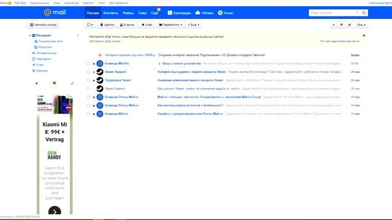392x220 pixels.
Task: Tick checkbox for Mail.ru – больше, чем почта email
Action: (x=88, y=97)
